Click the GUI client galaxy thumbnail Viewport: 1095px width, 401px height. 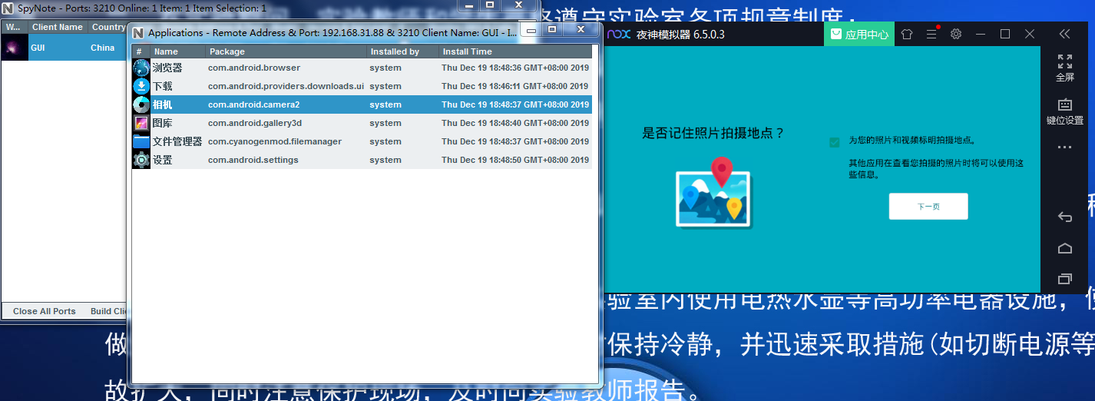coord(15,48)
